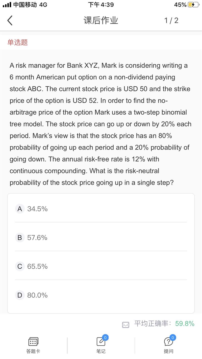
Task: Tap the back arrow icon
Action: [x=10, y=20]
